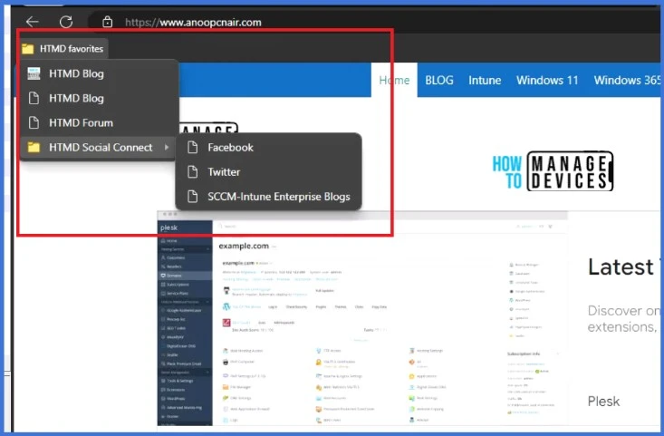Open second HTMD Blog favorite with page icon
The width and height of the screenshot is (664, 436).
pyautogui.click(x=98, y=98)
